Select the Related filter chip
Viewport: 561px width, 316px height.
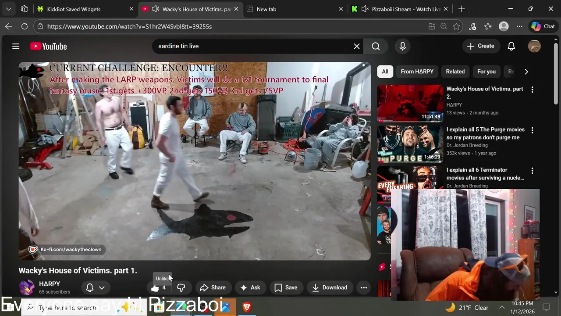(x=455, y=72)
